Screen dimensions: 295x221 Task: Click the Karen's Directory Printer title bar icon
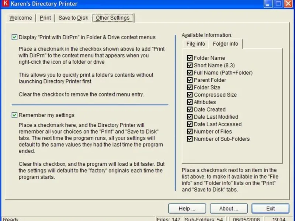[x=6, y=3]
